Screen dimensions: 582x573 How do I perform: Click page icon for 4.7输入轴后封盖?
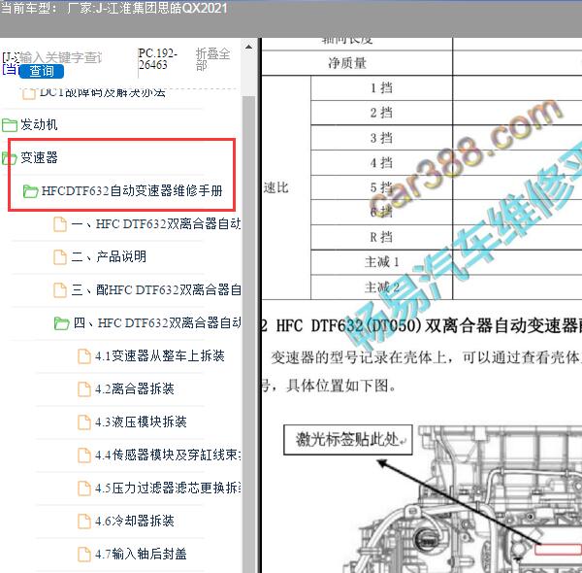point(83,555)
